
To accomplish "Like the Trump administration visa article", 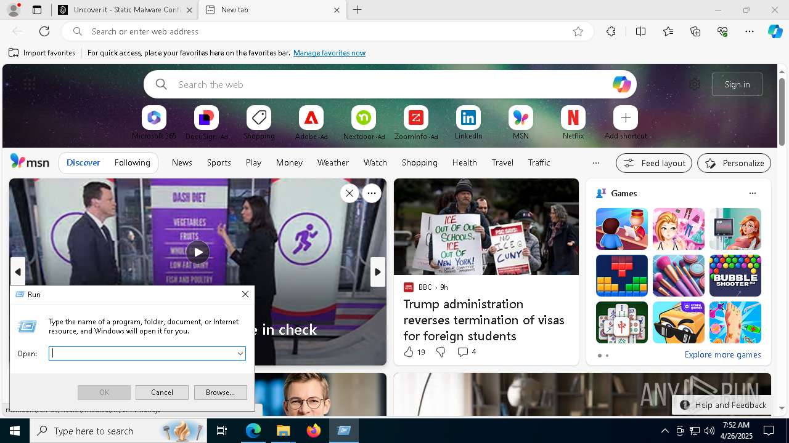I will pos(414,352).
